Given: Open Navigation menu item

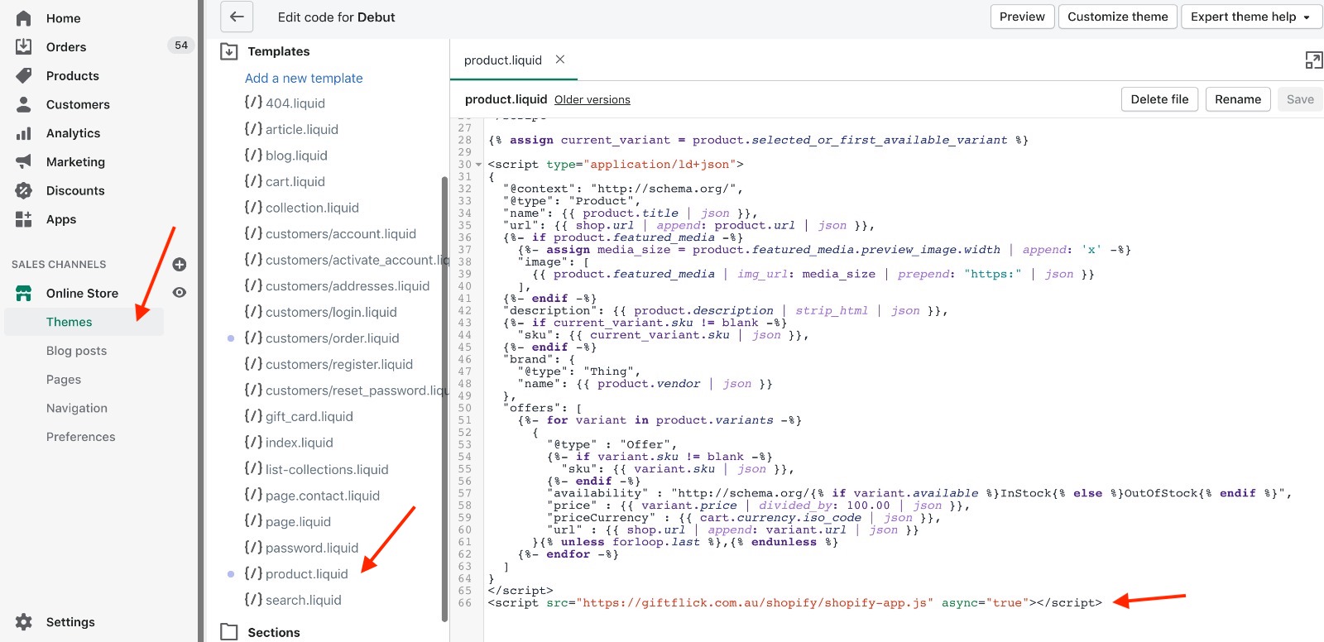Looking at the screenshot, I should pyautogui.click(x=77, y=408).
